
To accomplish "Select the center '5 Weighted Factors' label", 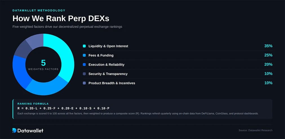I will pyautogui.click(x=43, y=65).
